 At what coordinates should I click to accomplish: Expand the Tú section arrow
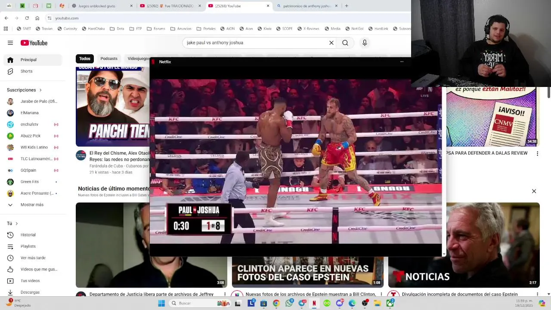pos(16,223)
